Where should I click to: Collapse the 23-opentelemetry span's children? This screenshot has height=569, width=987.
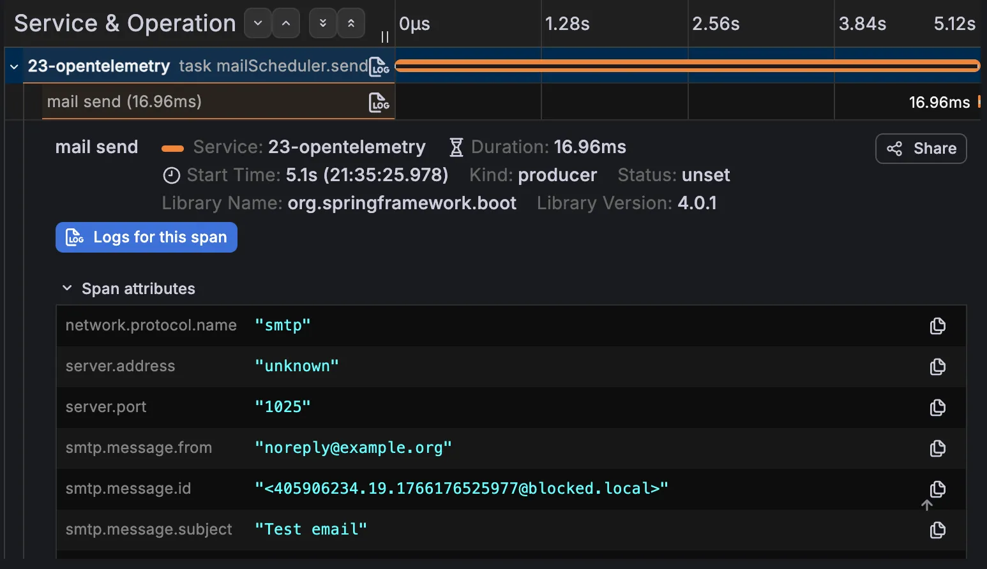13,66
